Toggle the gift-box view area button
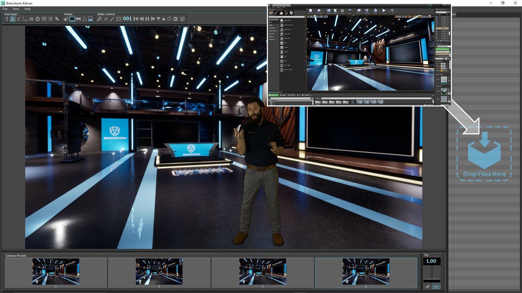The image size is (522, 293). [x=13, y=19]
